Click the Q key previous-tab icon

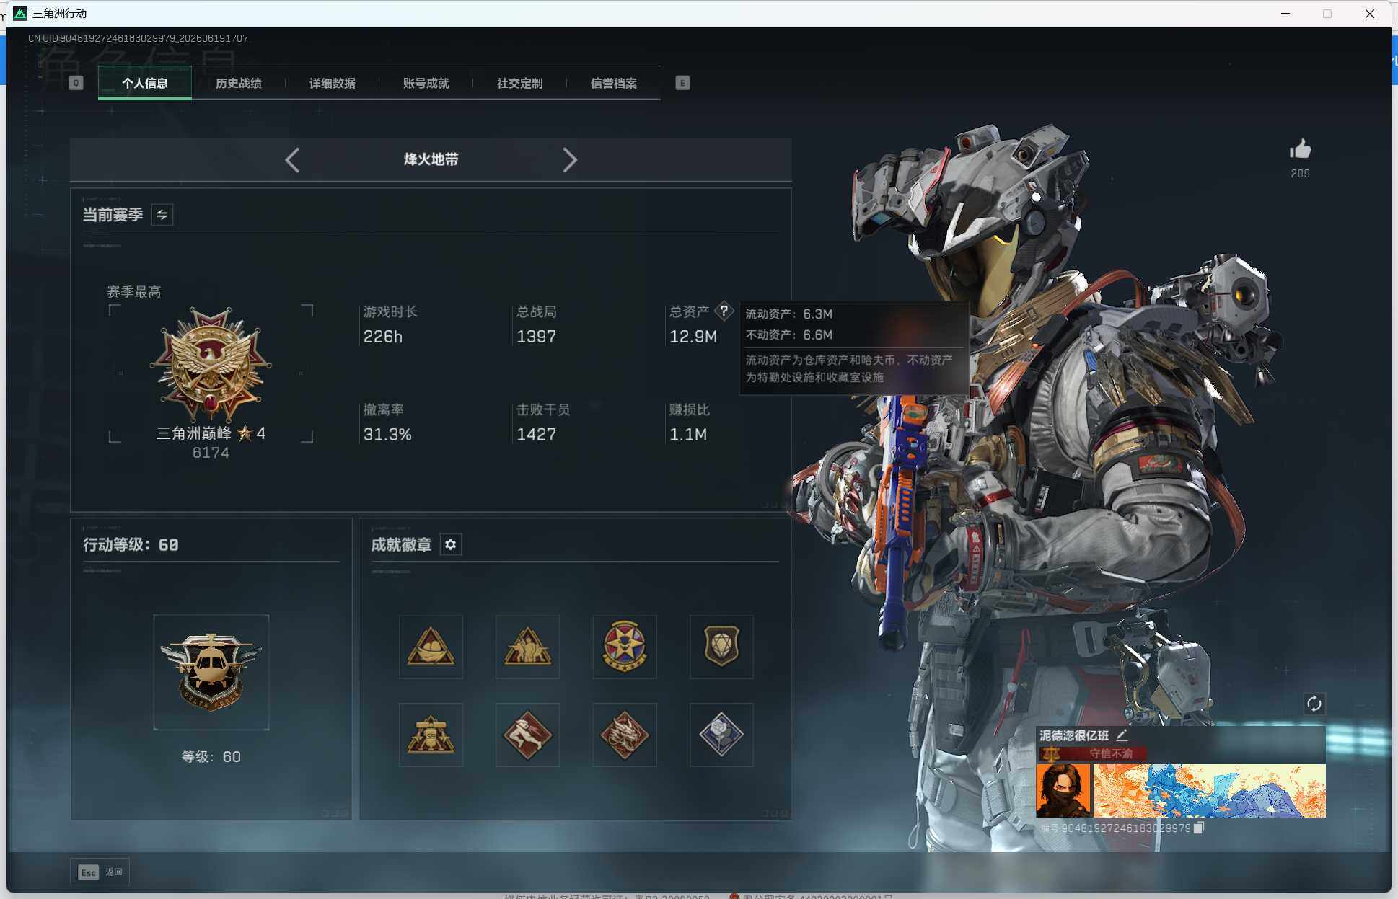point(76,83)
